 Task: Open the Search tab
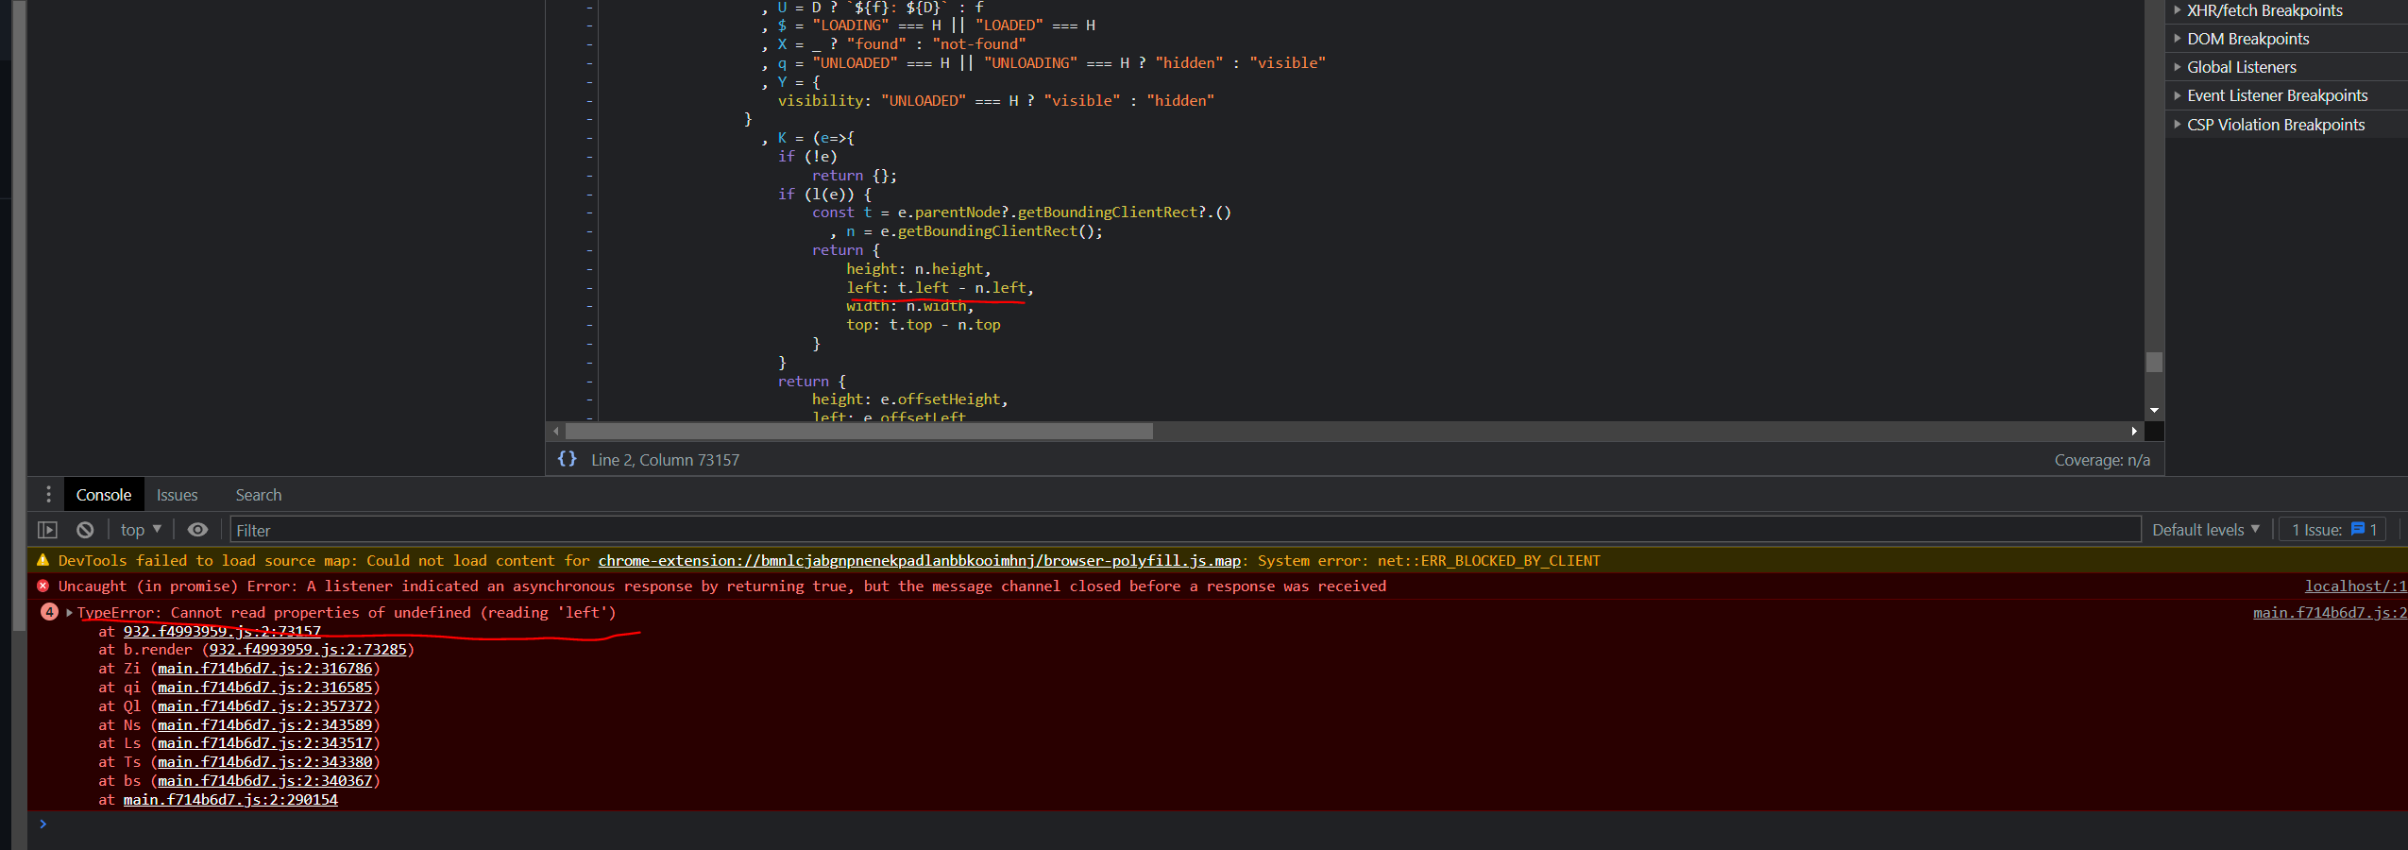pos(258,494)
